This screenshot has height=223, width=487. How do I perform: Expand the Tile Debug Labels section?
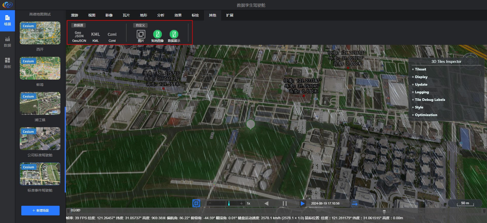point(430,100)
